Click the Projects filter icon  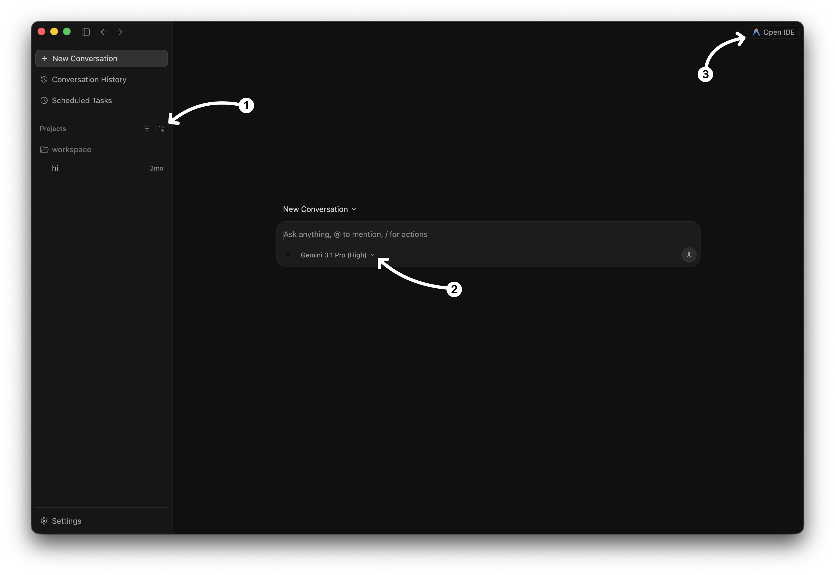(147, 129)
